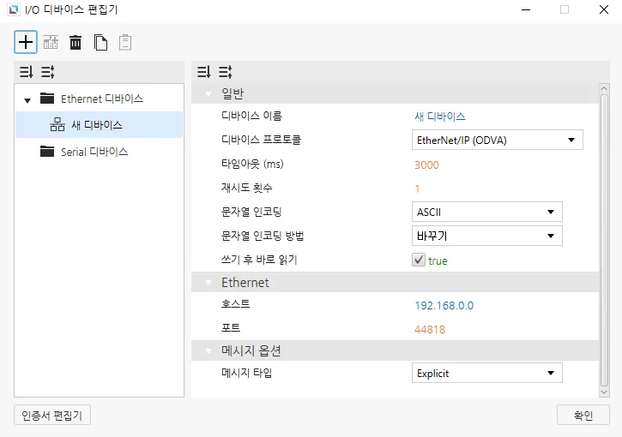Image resolution: width=622 pixels, height=437 pixels.
Task: Click the 인증서 편집기 button
Action: [53, 415]
